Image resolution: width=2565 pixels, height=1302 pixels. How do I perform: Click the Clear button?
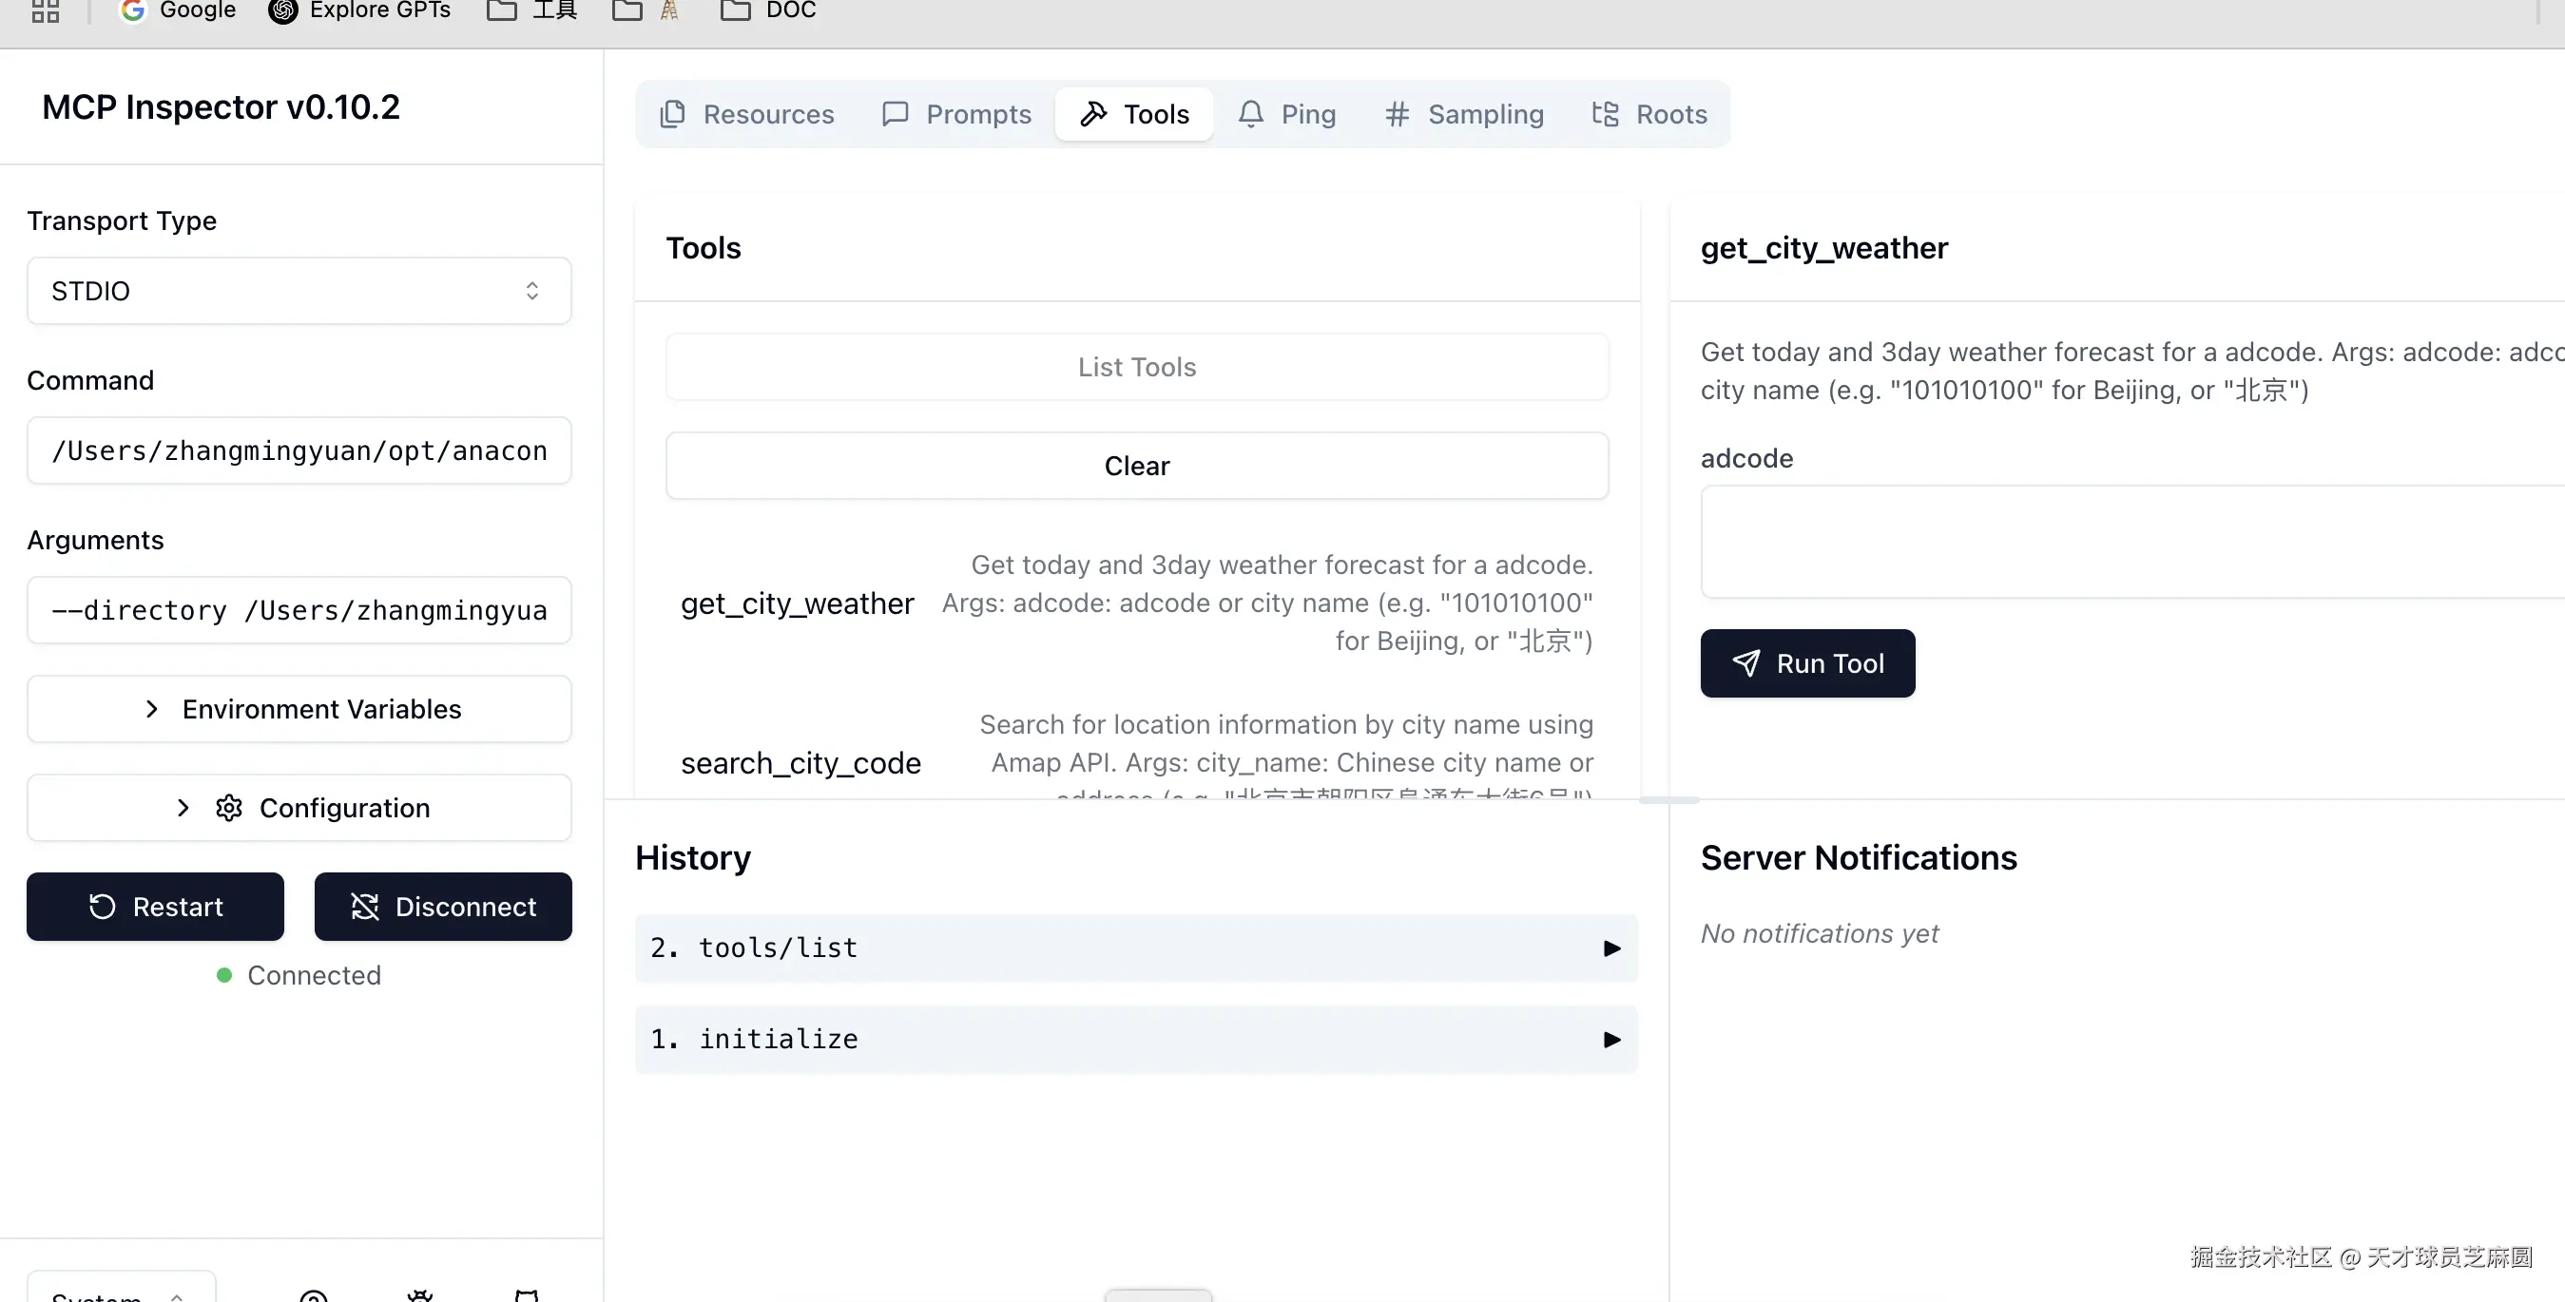1136,466
